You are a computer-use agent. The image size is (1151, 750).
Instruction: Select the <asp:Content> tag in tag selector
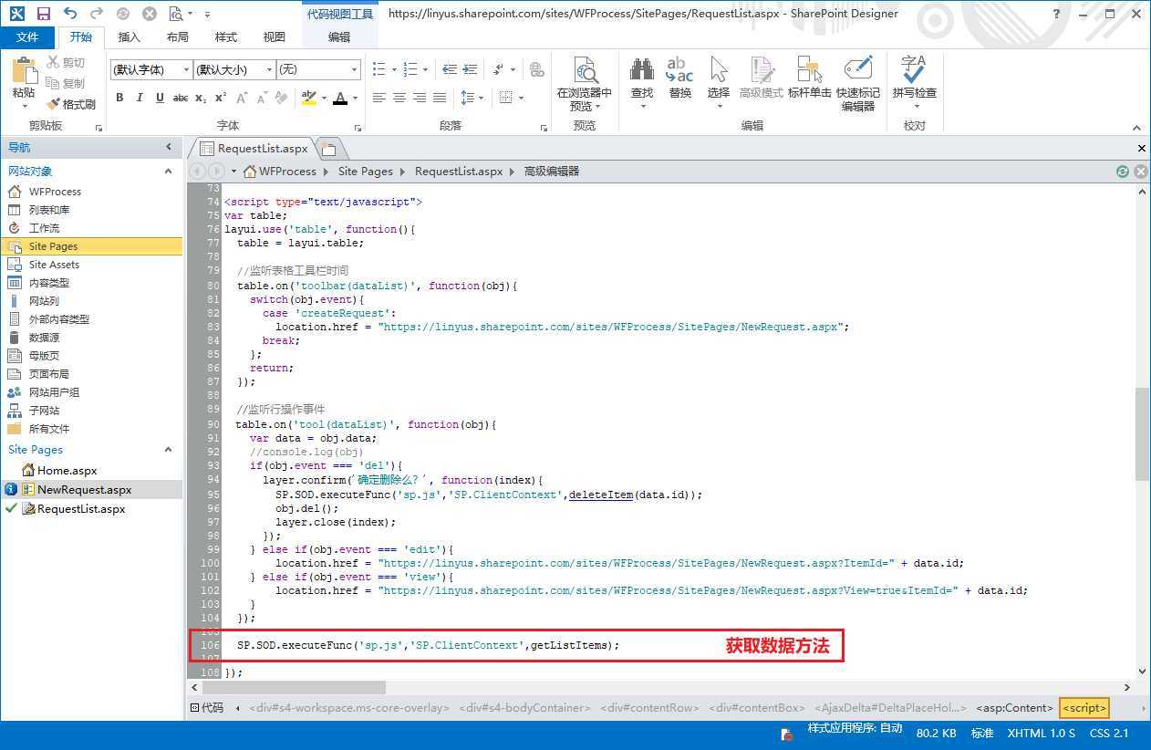coord(1014,708)
